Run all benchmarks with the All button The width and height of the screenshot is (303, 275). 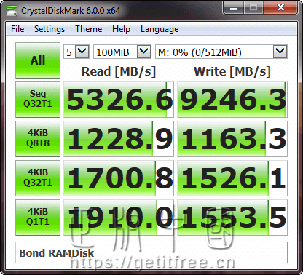pyautogui.click(x=38, y=60)
